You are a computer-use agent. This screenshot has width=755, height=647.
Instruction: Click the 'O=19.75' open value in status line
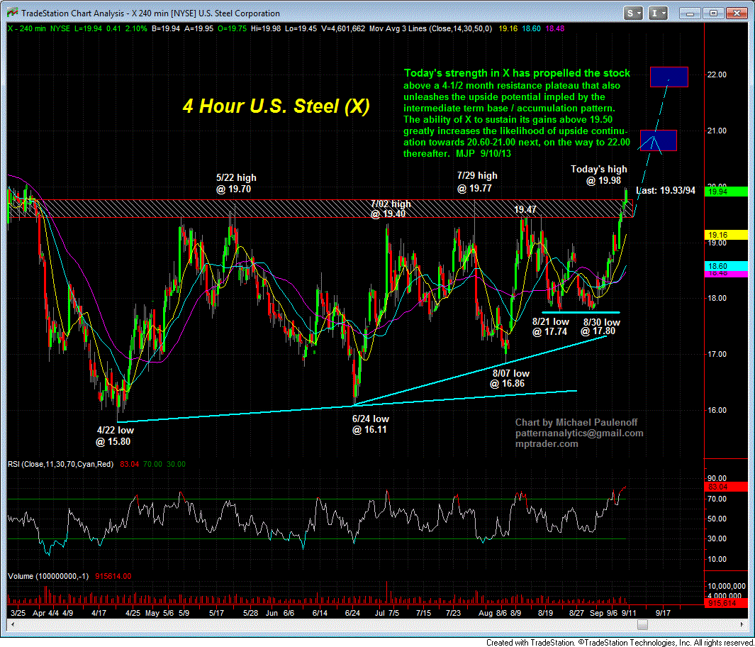(232, 29)
